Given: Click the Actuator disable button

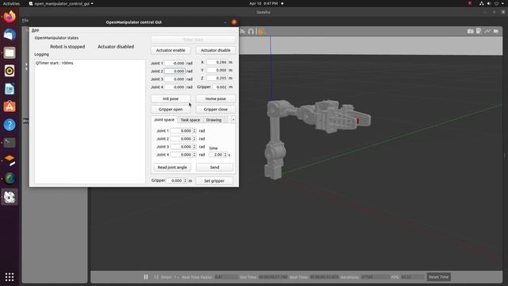Looking at the screenshot, I should [215, 50].
